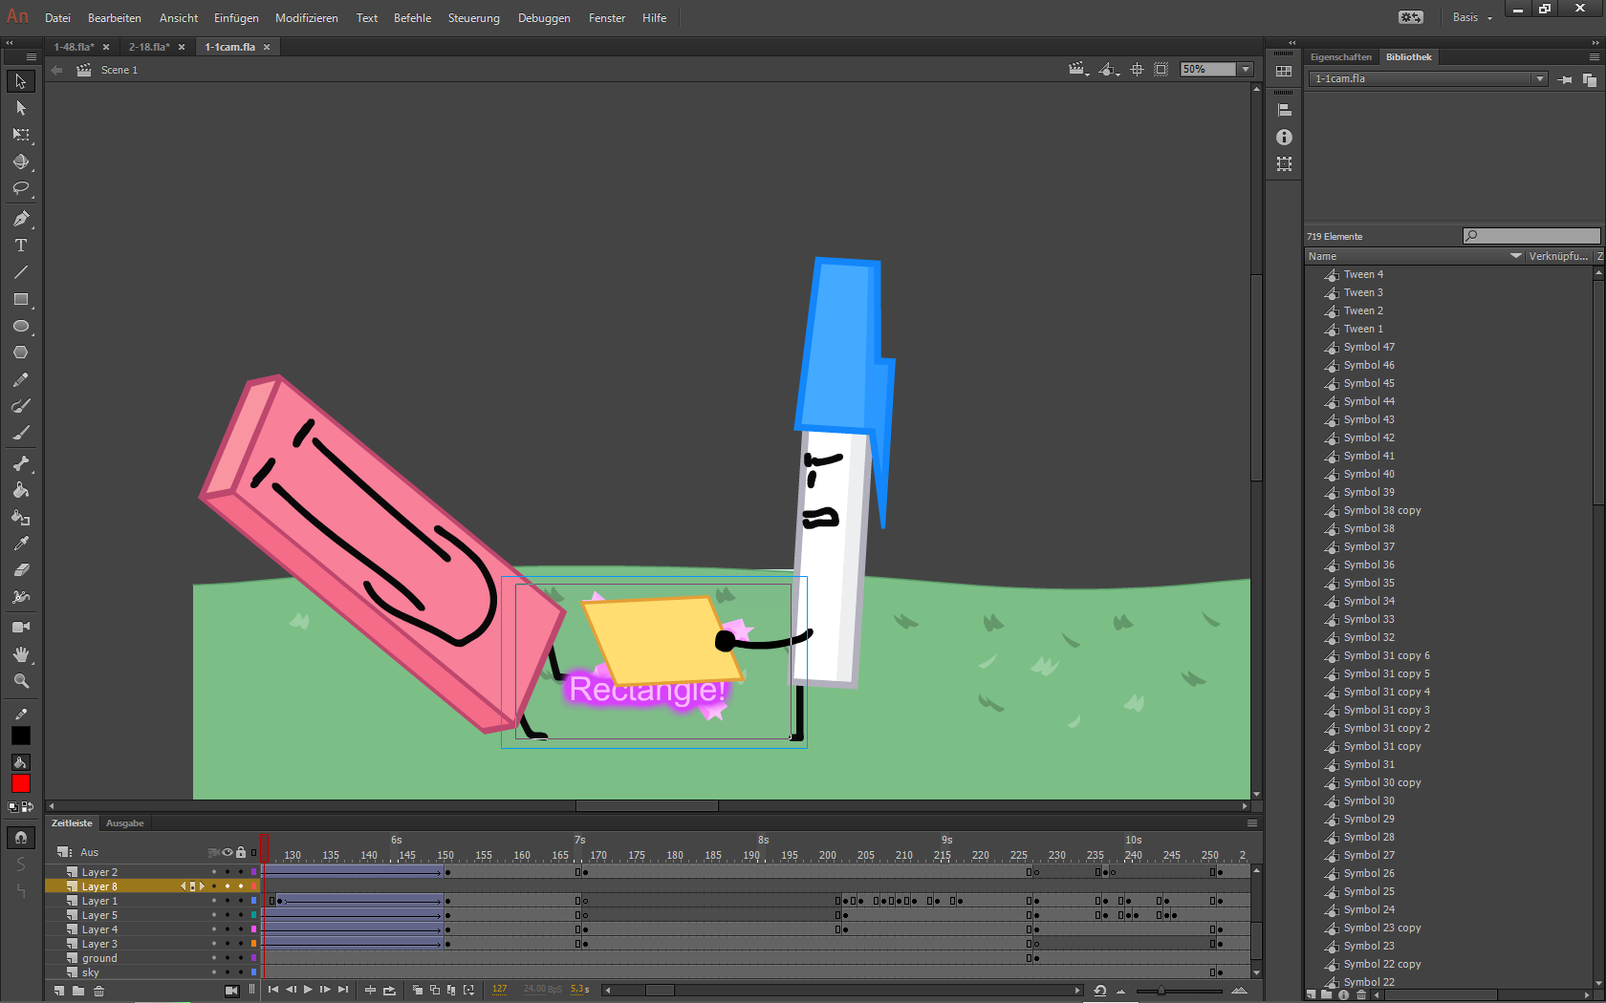Activate the Lasso tool
The image size is (1606, 1003).
[x=21, y=188]
